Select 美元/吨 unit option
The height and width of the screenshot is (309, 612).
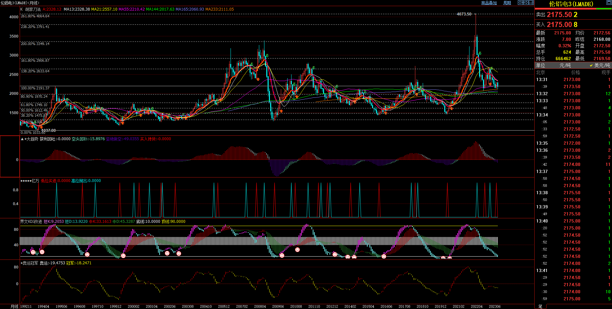click(602, 65)
